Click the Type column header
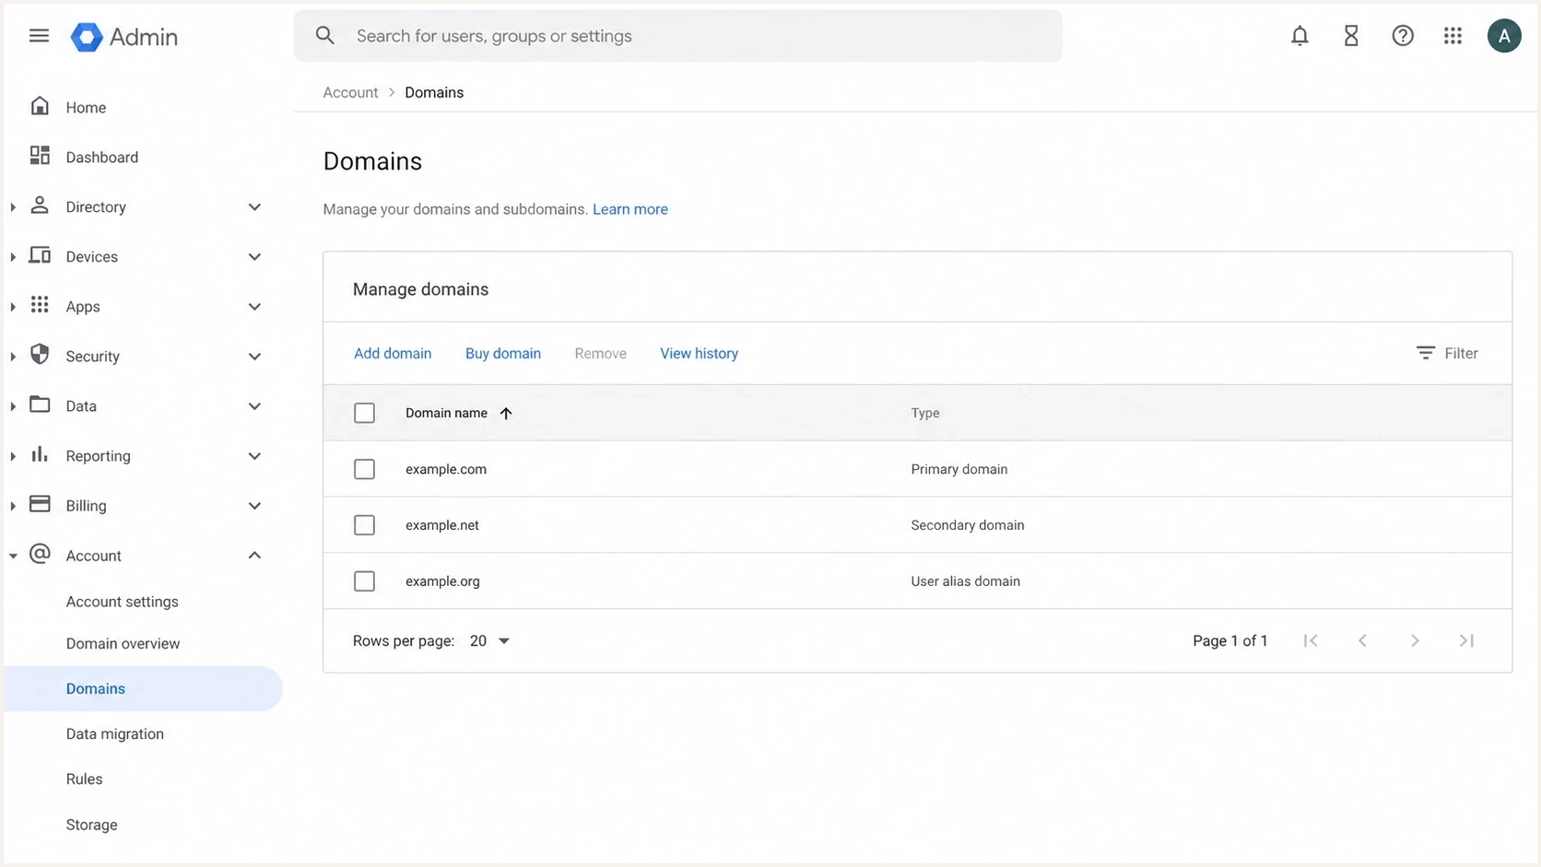The image size is (1541, 867). [x=925, y=413]
